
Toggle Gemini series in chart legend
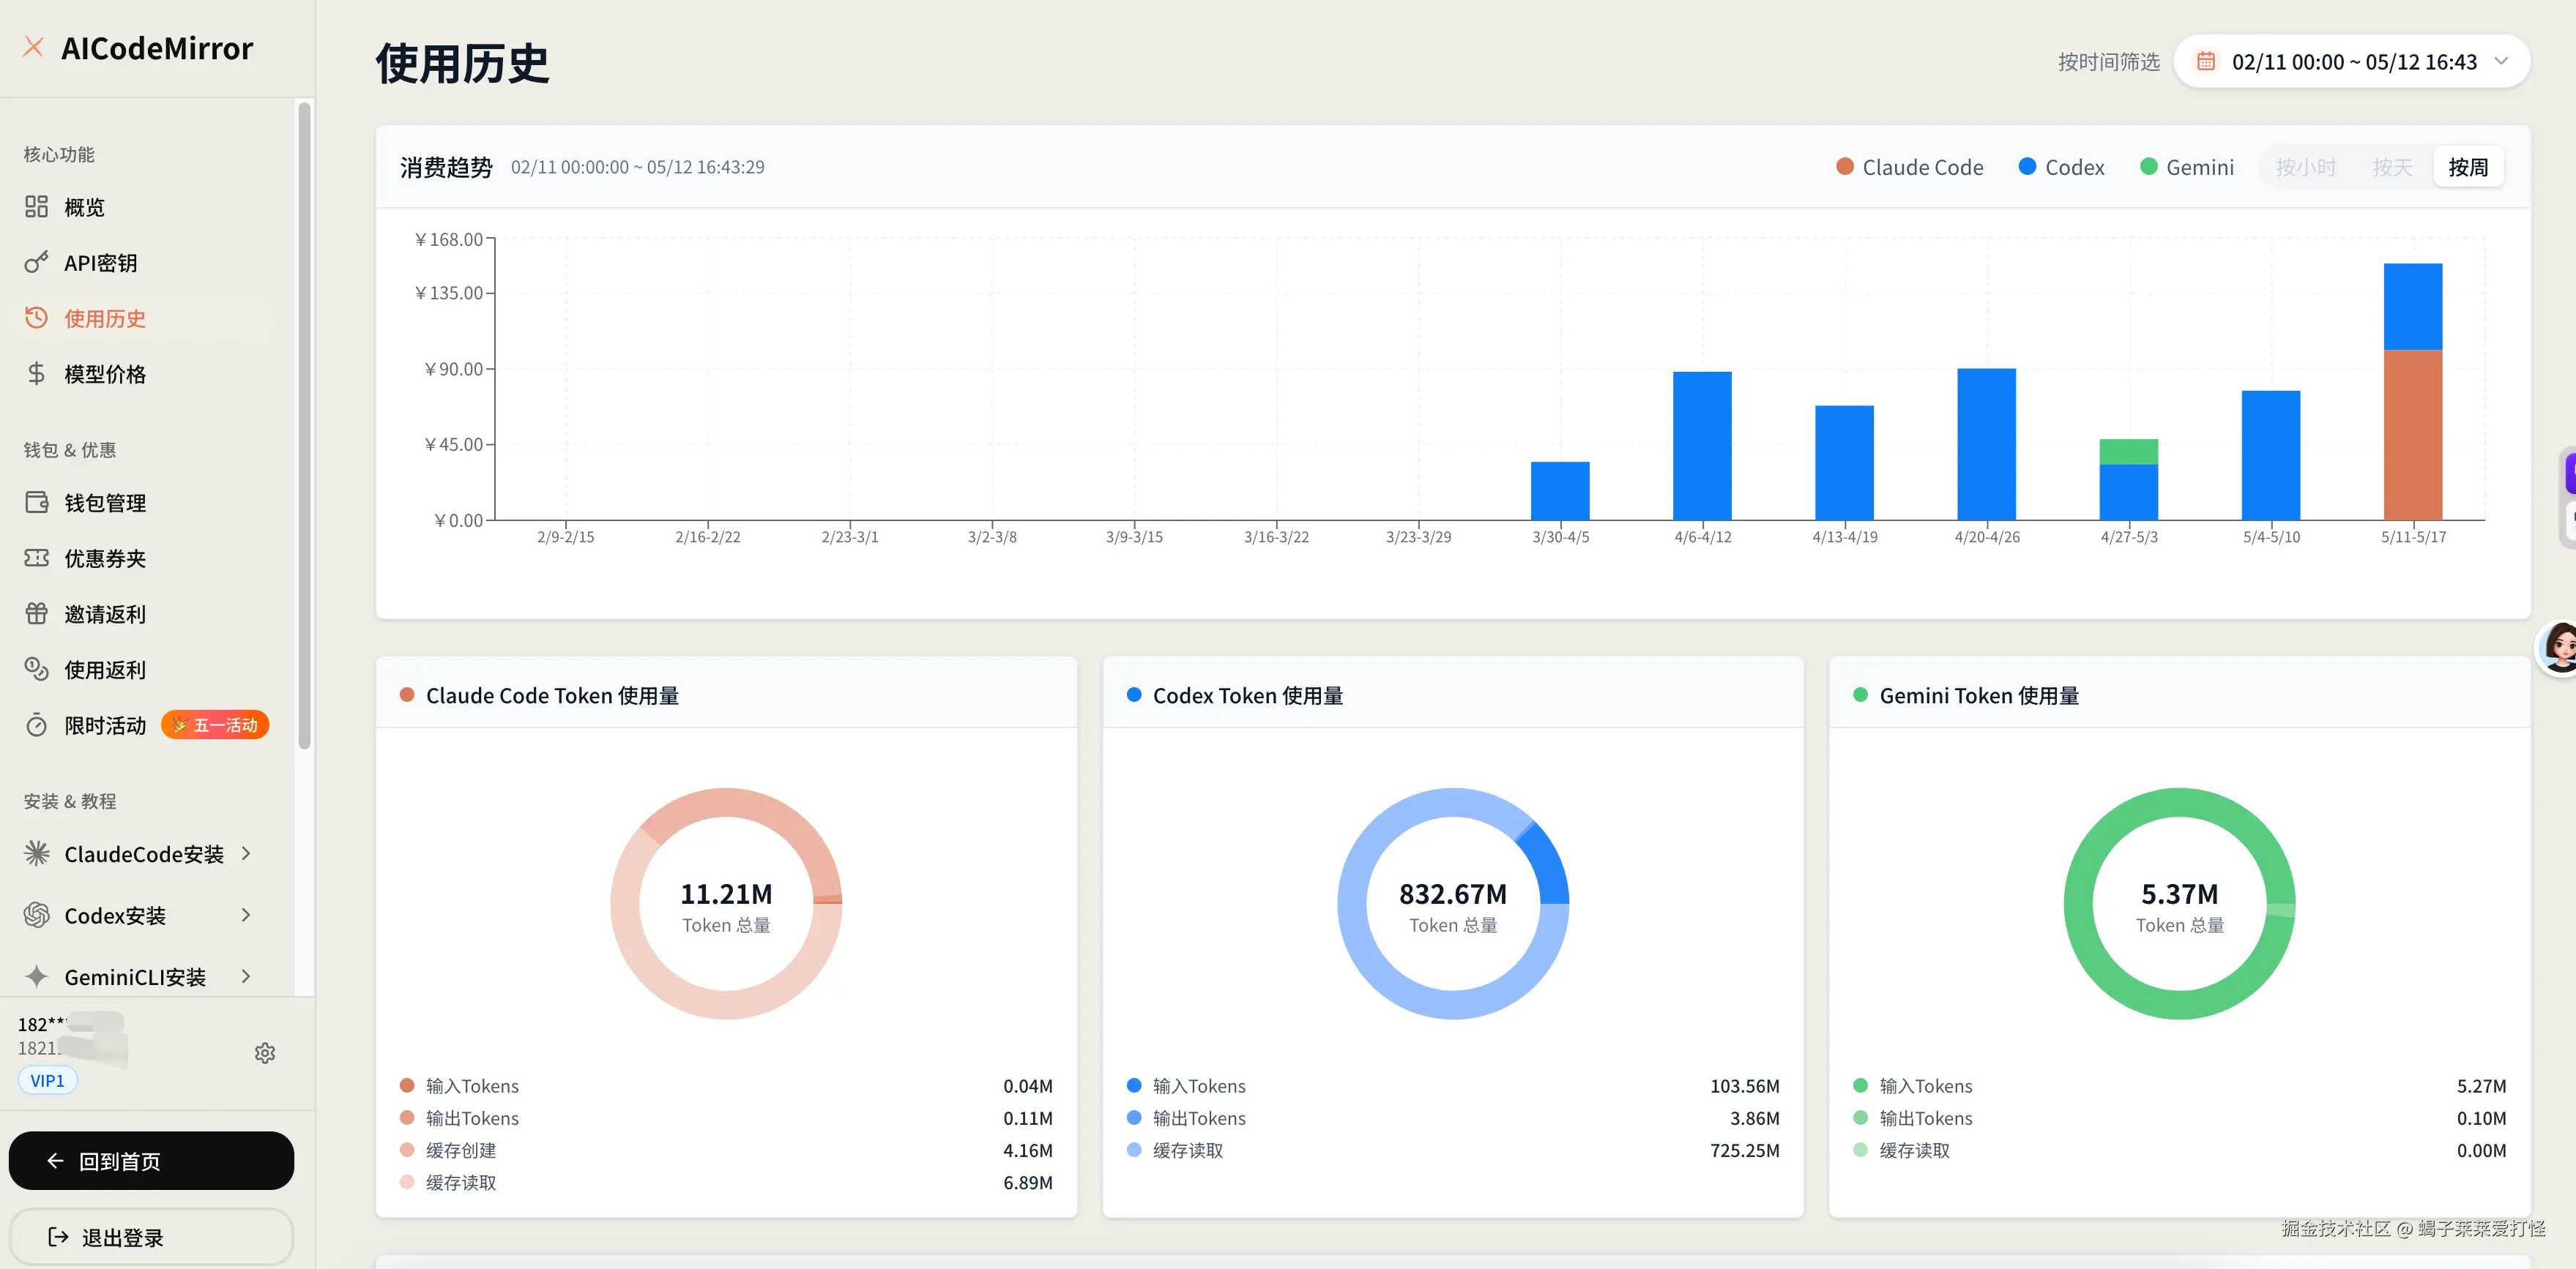(x=2187, y=167)
